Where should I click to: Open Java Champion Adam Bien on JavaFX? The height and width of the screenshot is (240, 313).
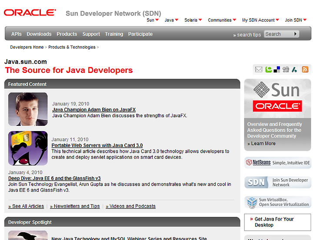(94, 110)
